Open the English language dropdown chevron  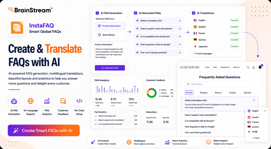[265, 111]
